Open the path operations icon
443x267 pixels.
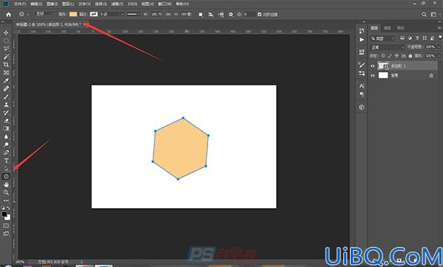coord(201,15)
